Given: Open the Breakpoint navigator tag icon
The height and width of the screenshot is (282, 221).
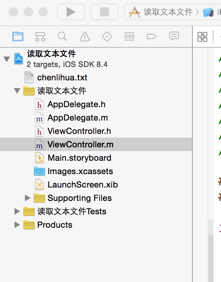Looking at the screenshot, I should [x=151, y=37].
